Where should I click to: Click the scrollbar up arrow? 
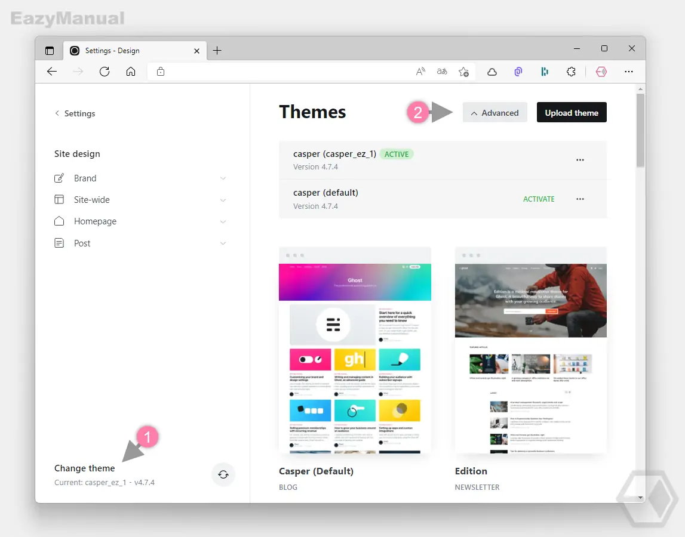pyautogui.click(x=640, y=89)
